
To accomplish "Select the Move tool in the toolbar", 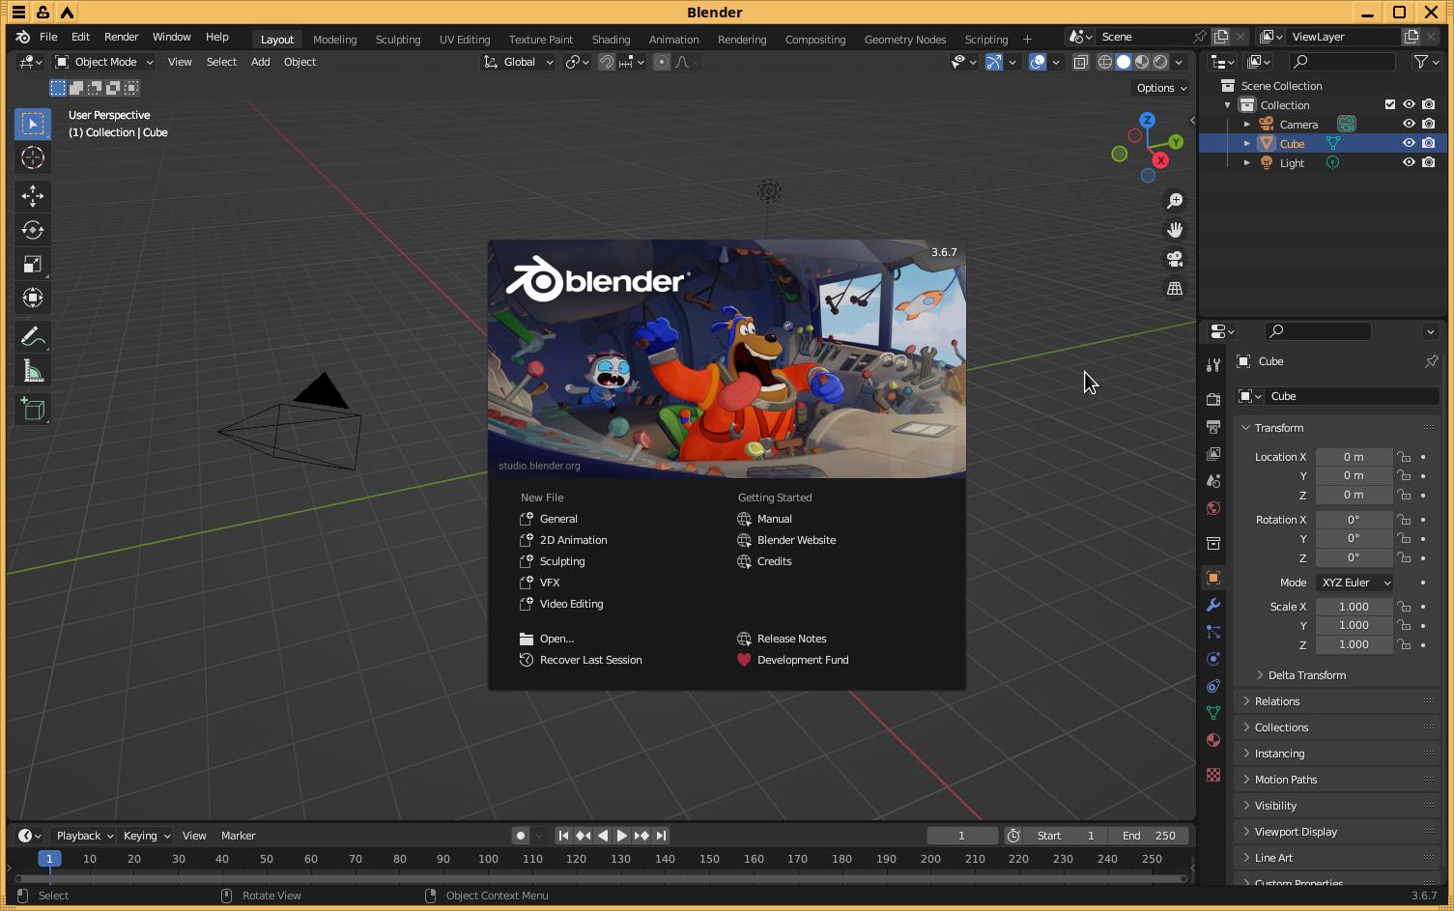I will 33,196.
